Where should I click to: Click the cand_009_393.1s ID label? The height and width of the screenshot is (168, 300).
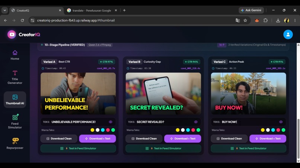click(x=275, y=68)
